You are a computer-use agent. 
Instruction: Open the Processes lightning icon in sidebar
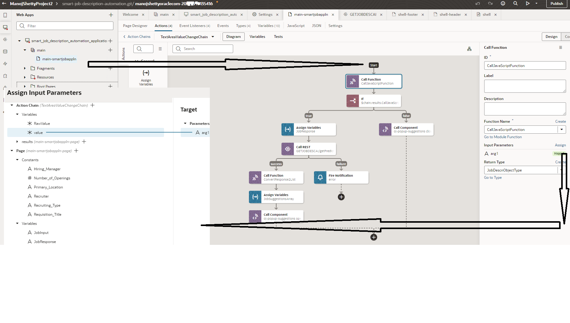pos(5,64)
